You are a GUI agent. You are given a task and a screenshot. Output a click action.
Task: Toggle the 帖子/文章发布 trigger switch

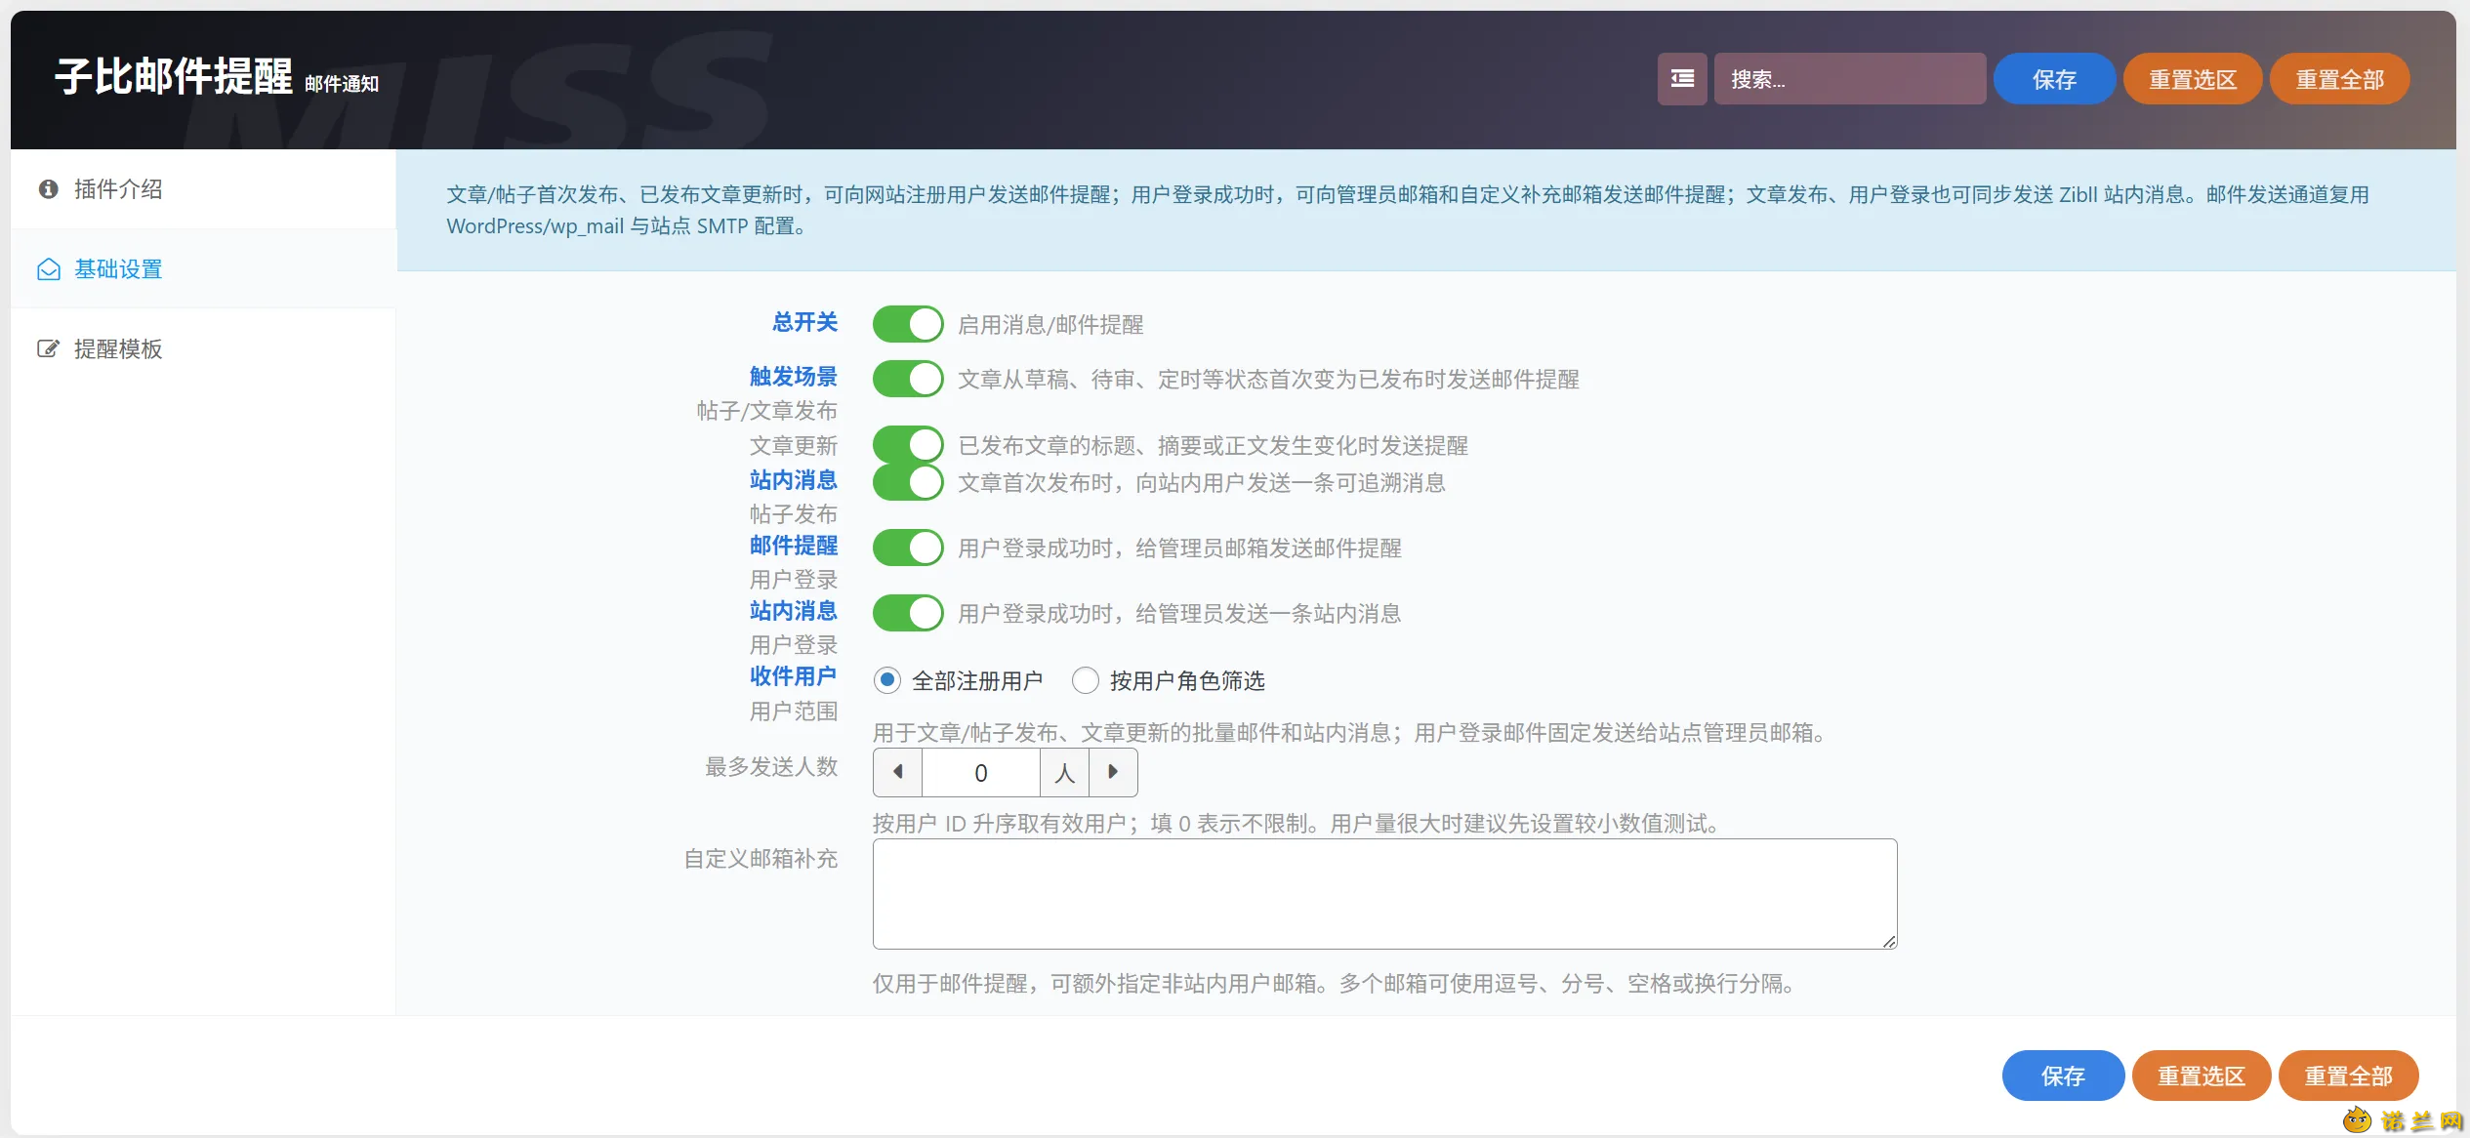(x=908, y=379)
